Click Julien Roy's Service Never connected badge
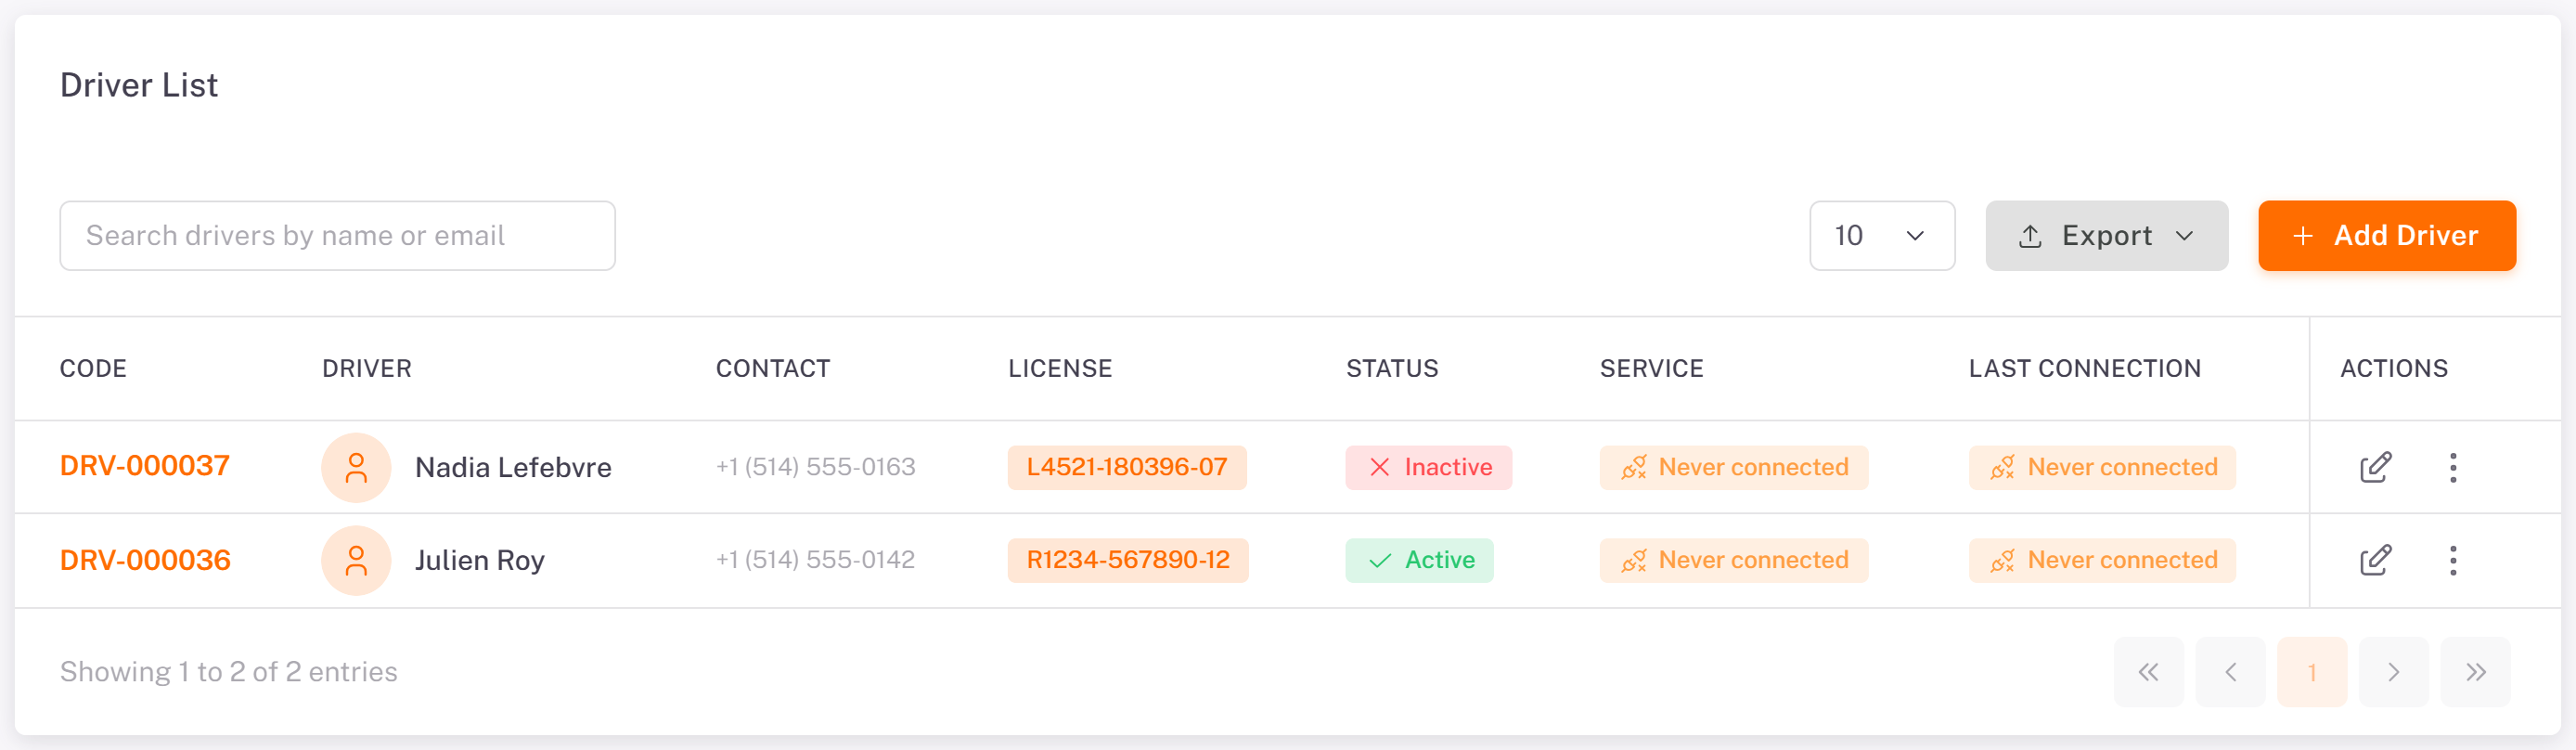Viewport: 2576px width, 750px height. point(1733,560)
